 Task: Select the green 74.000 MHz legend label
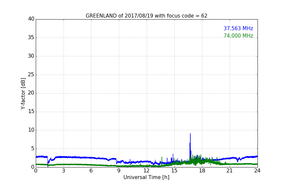pyautogui.click(x=238, y=35)
